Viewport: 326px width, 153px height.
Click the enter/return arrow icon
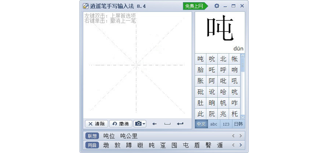tap(180, 124)
